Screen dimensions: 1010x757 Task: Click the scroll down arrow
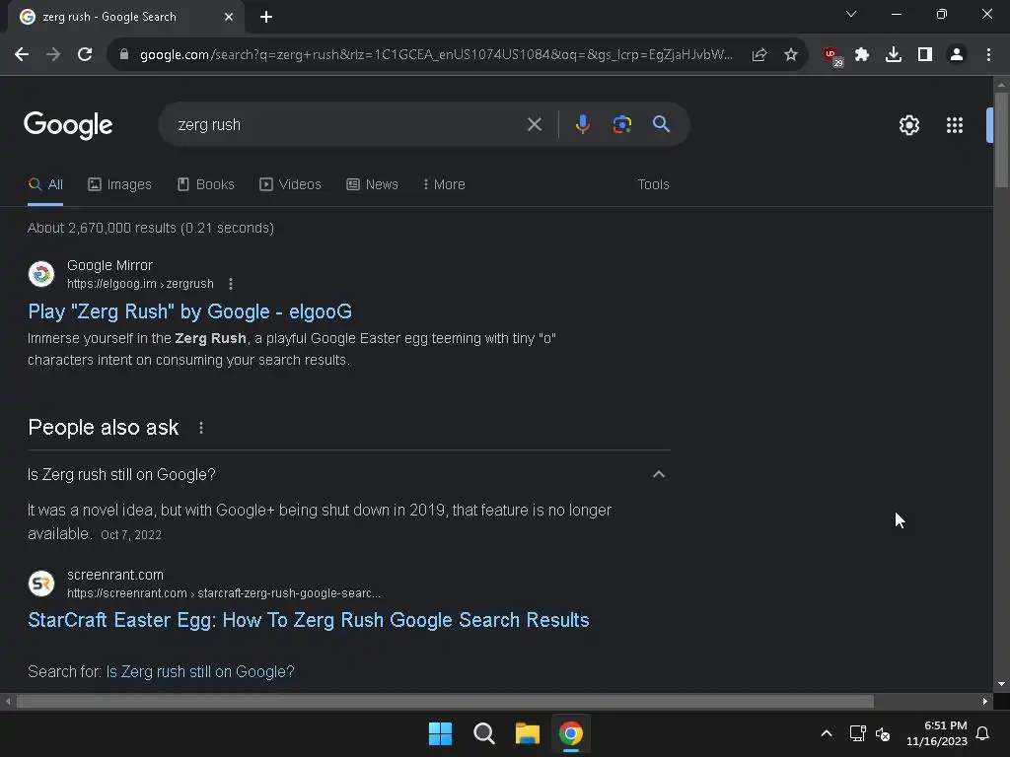coord(1001,684)
